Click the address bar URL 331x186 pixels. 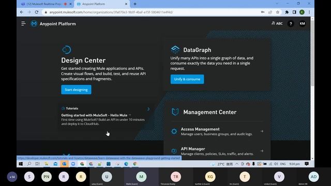111,12
